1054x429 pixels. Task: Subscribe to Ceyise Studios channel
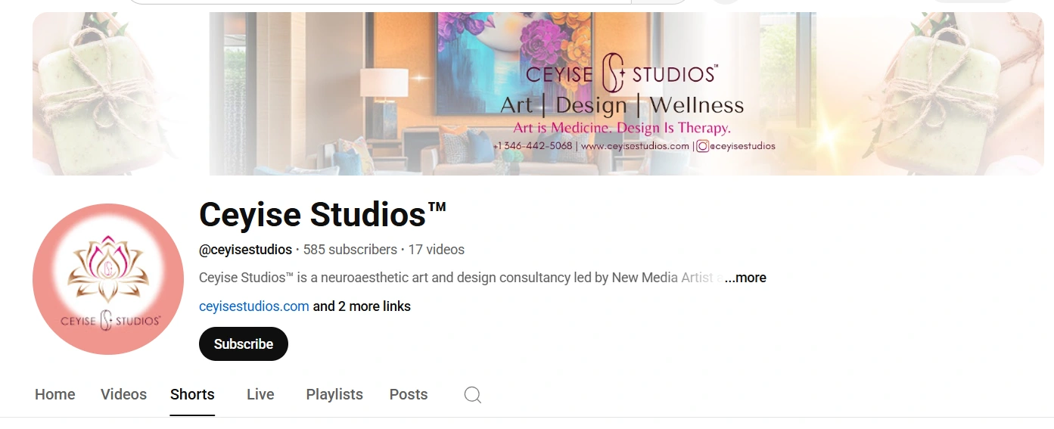244,344
